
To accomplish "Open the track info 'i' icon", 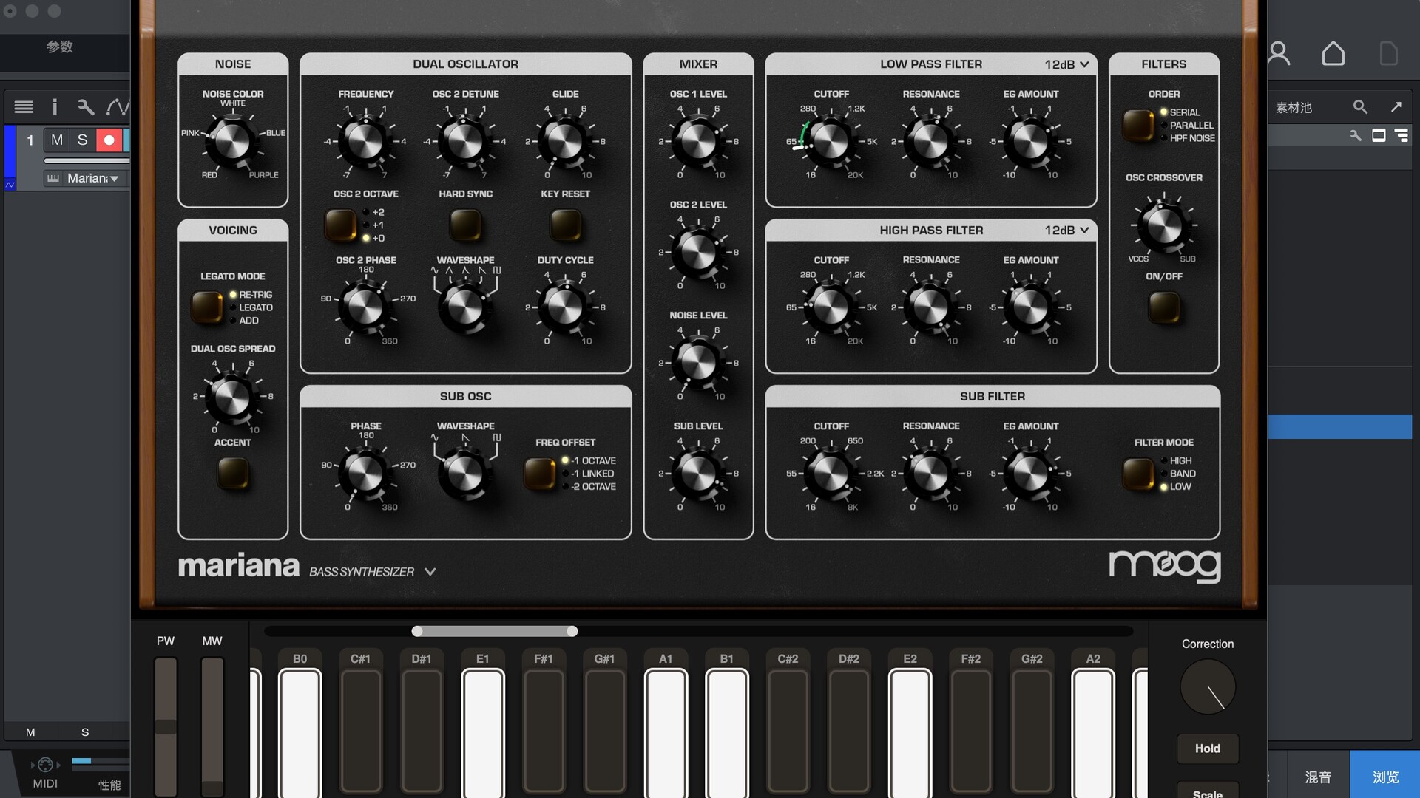I will coord(55,107).
